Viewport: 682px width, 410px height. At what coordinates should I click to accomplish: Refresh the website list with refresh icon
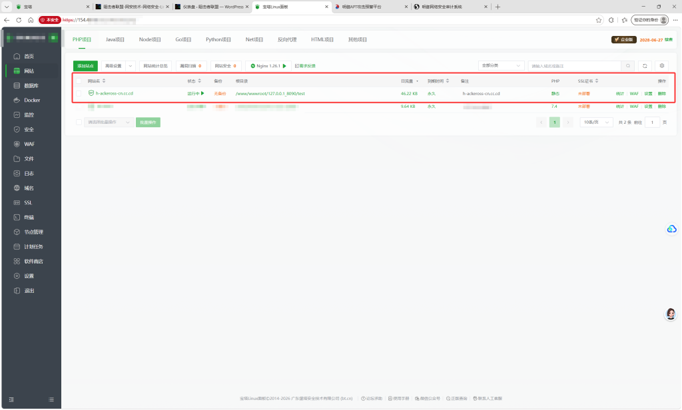(645, 66)
